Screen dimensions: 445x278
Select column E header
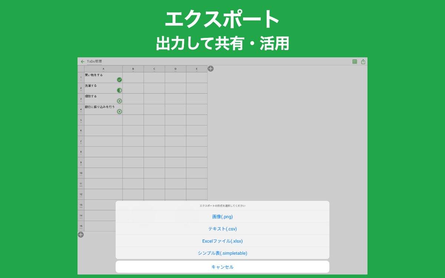pos(197,69)
